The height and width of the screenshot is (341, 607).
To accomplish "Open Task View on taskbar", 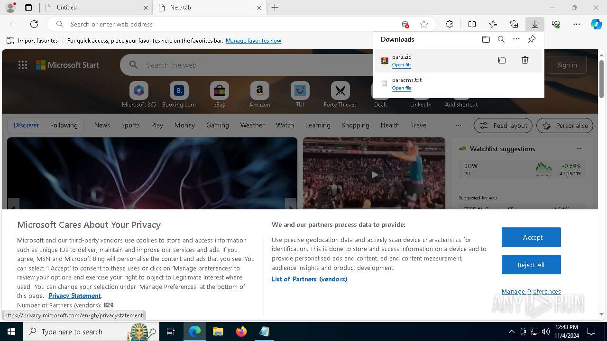I will click(171, 332).
